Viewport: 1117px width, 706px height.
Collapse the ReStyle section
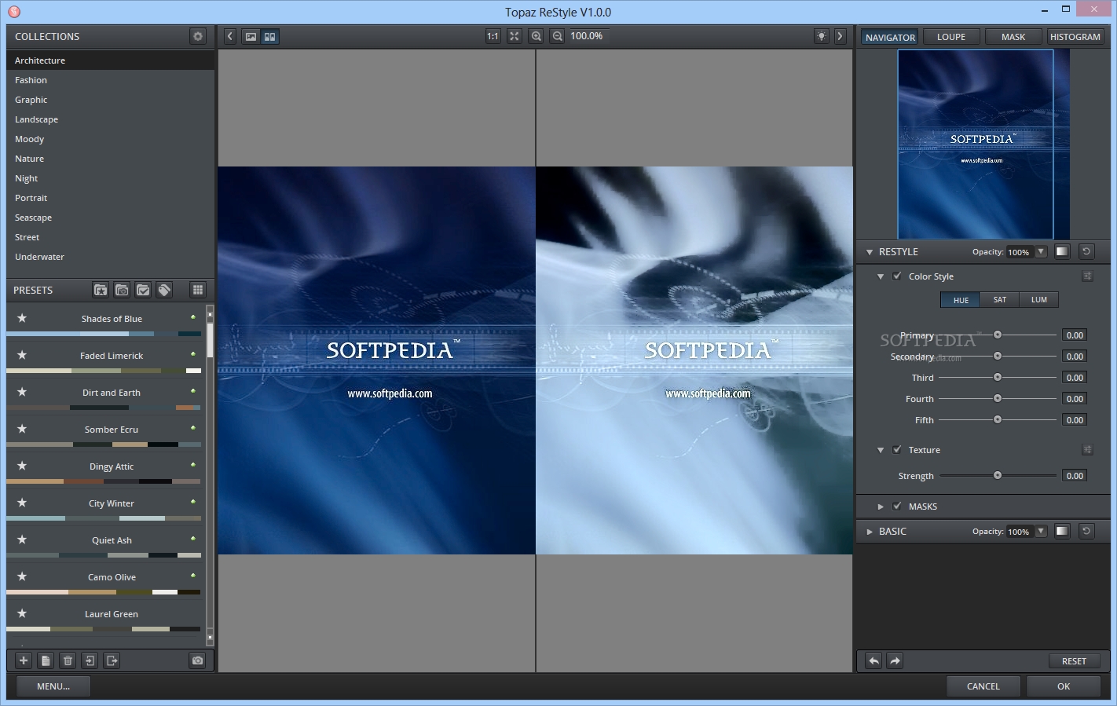(870, 252)
